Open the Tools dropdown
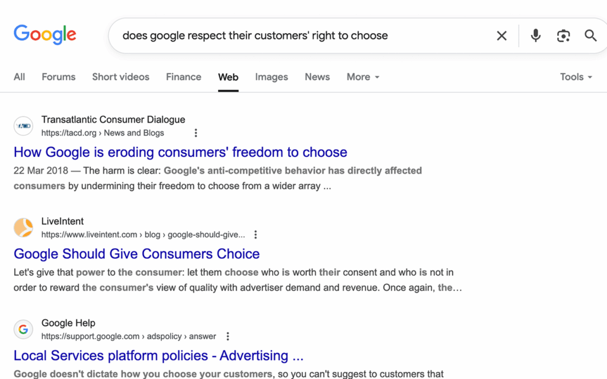 (x=576, y=77)
